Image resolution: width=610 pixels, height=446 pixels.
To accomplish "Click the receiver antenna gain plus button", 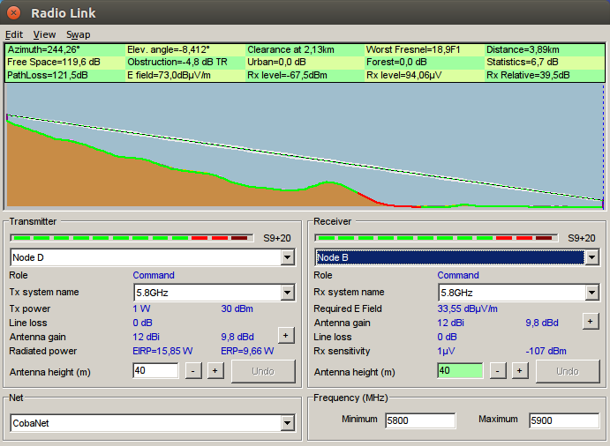I will (591, 322).
